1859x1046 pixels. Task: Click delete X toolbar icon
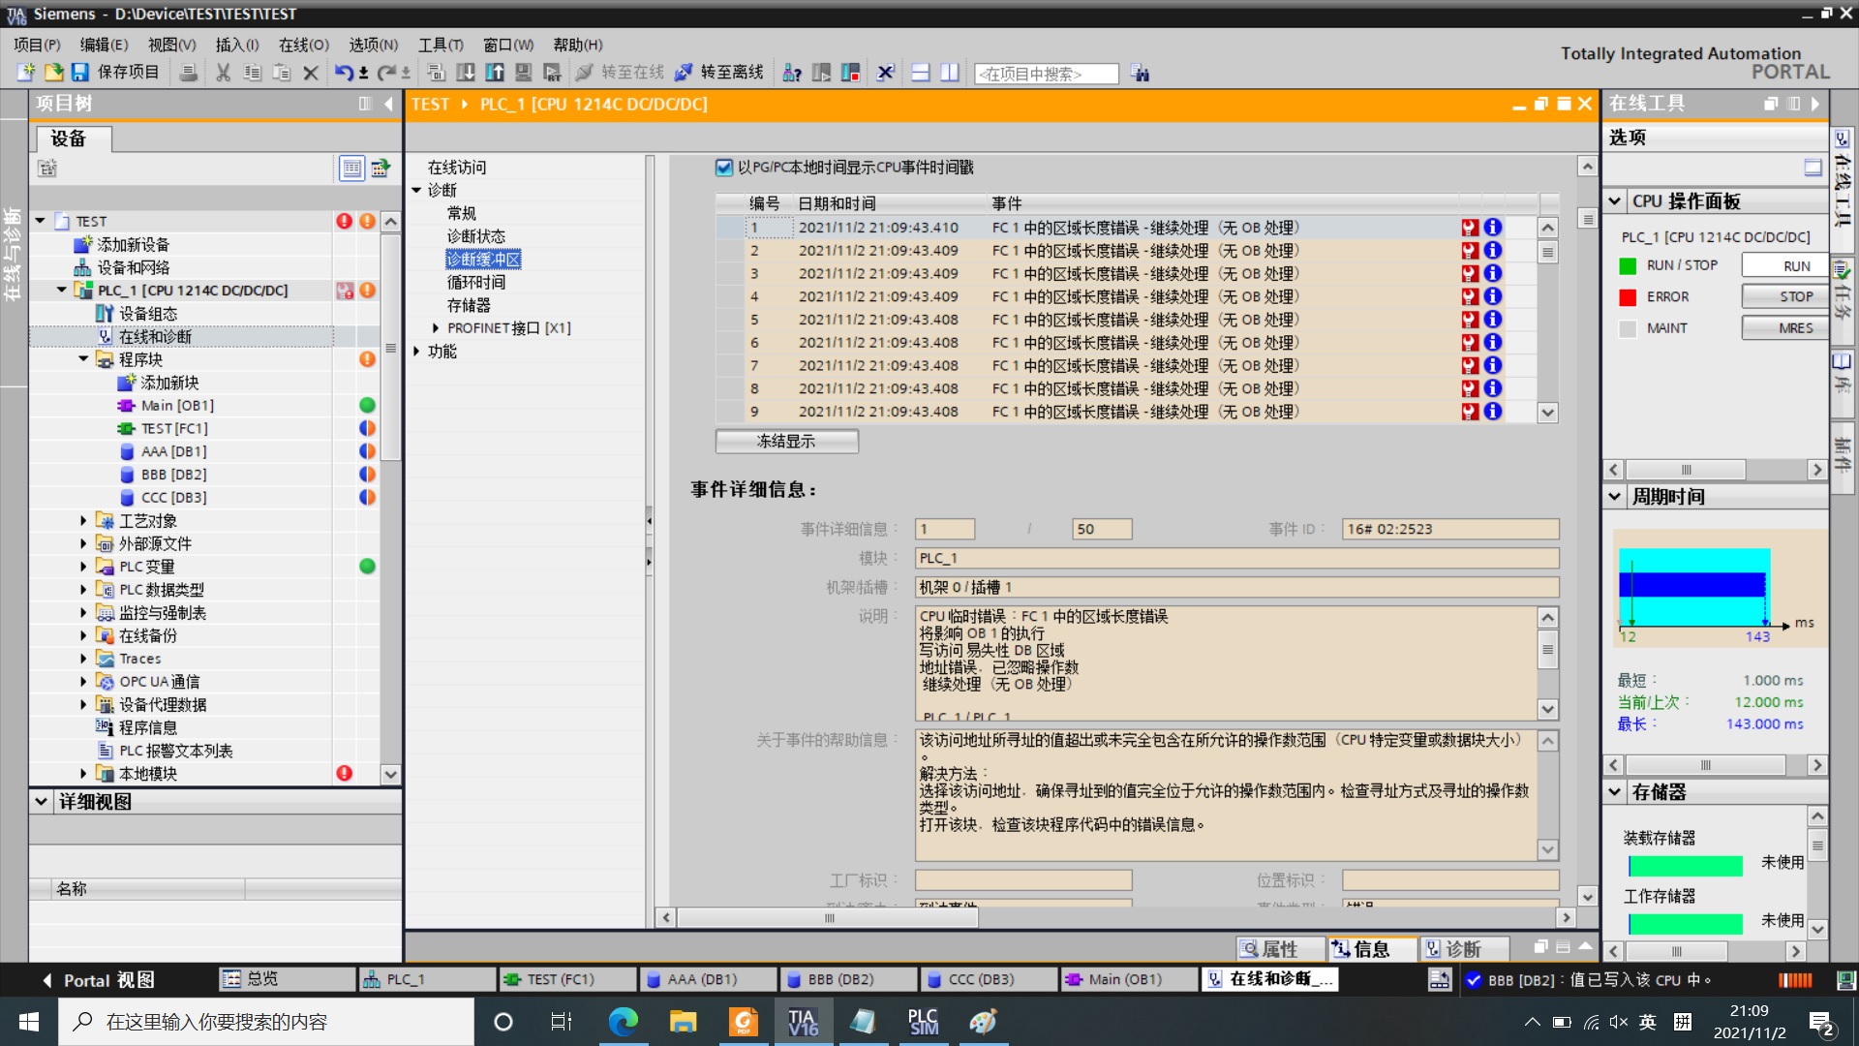(x=311, y=73)
